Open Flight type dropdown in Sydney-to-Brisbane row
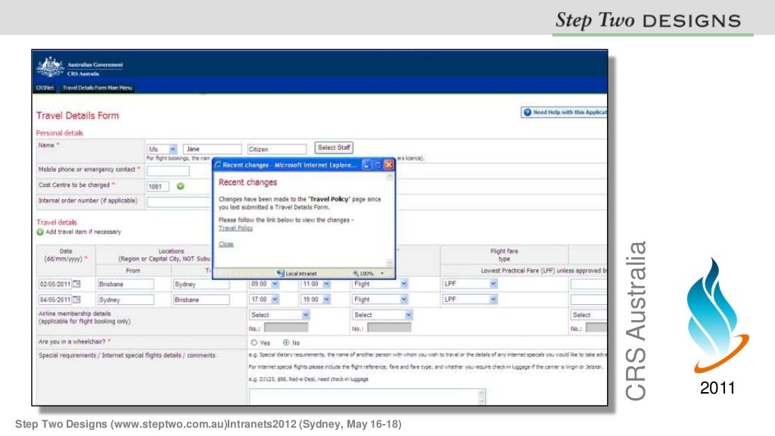 tap(404, 300)
